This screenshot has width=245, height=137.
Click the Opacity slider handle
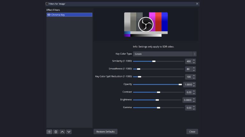click(x=180, y=84)
